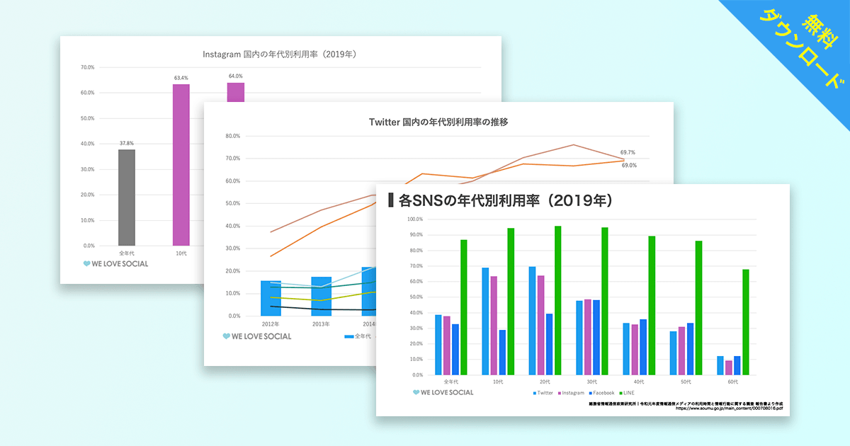Click the 100.0% axis label in 各SNS chart
The height and width of the screenshot is (446, 850).
click(415, 219)
